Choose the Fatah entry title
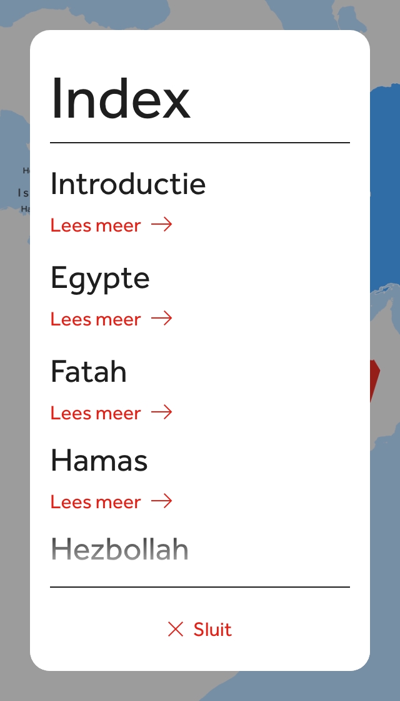This screenshot has width=400, height=701. point(89,372)
